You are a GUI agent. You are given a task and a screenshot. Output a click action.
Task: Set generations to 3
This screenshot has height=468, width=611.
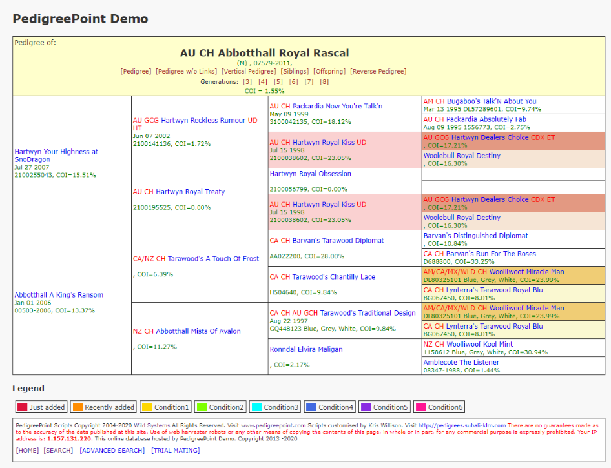point(247,82)
